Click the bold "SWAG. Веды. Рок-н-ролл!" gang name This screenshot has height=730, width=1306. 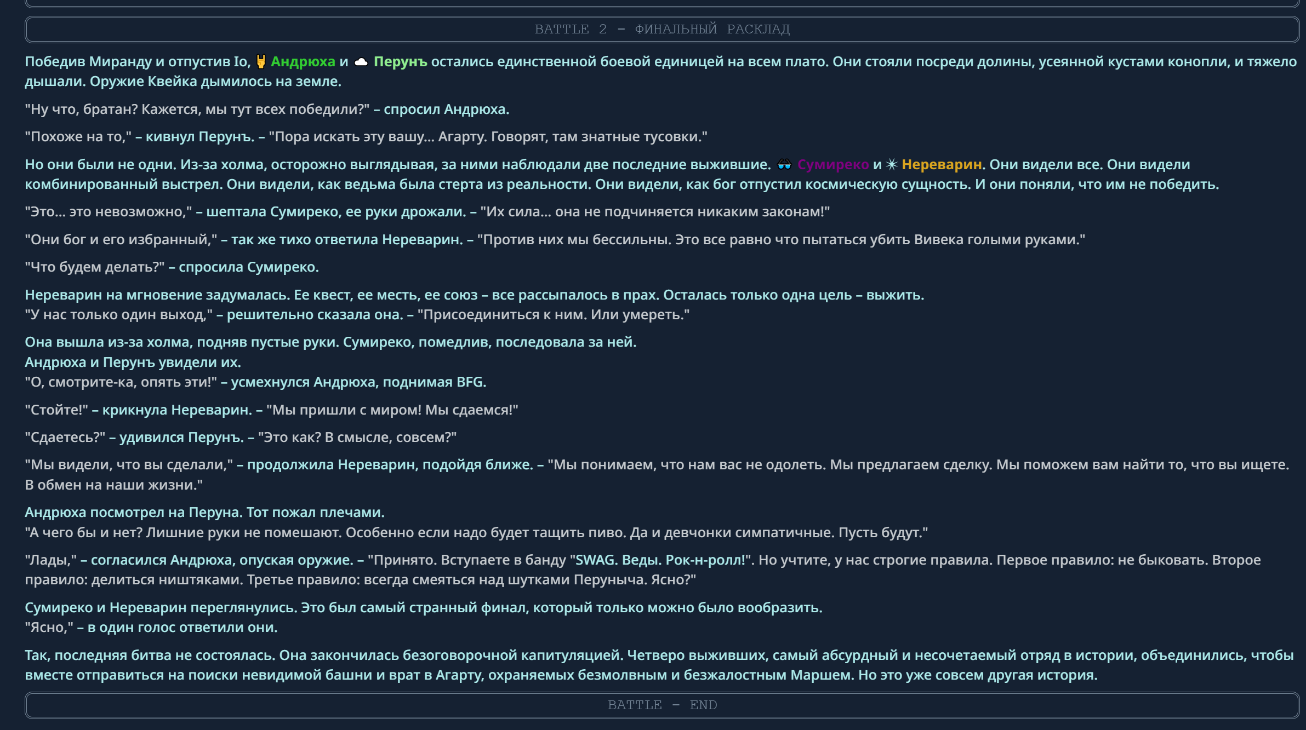pyautogui.click(x=660, y=560)
